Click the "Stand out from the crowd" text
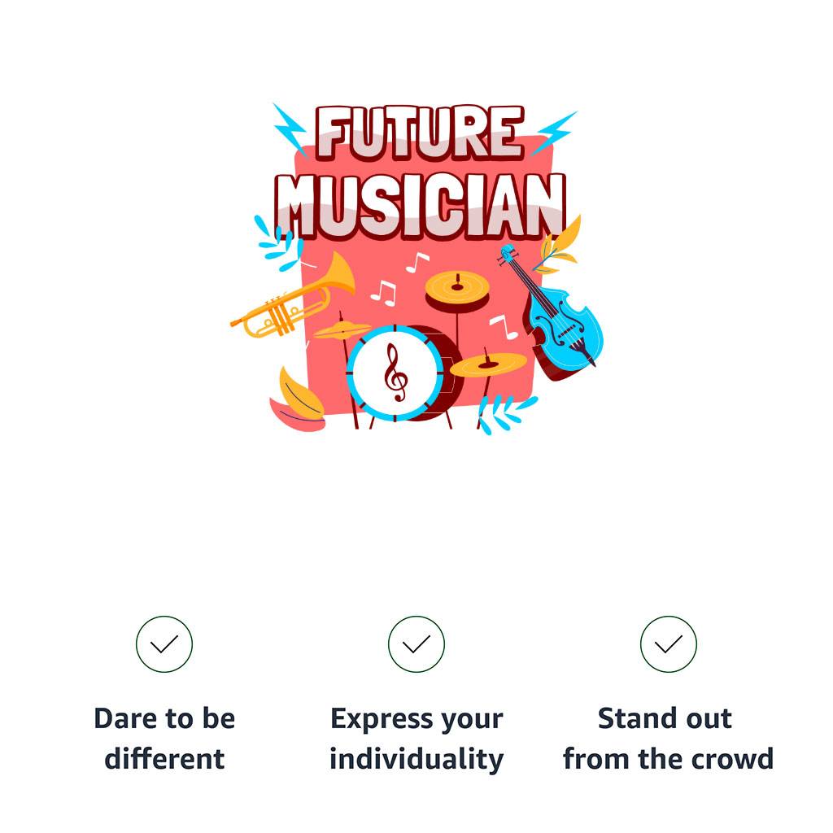Screen dimensions: 833x833 pos(669,739)
